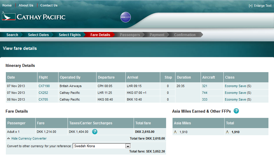The height and width of the screenshot is (156, 274).
Task: Open help icon beside Asia Miles Earned
Action: pyautogui.click(x=236, y=111)
